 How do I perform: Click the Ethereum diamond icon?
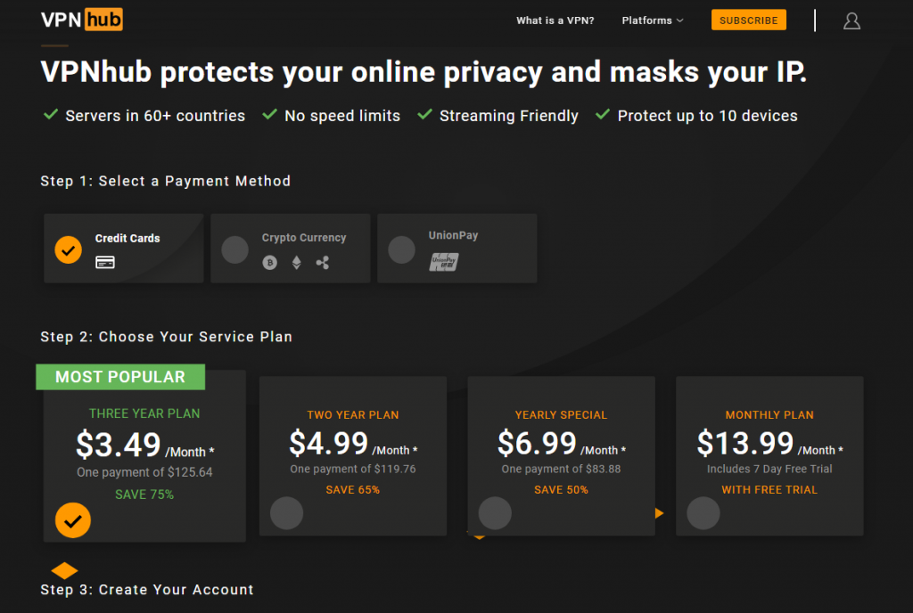coord(296,263)
